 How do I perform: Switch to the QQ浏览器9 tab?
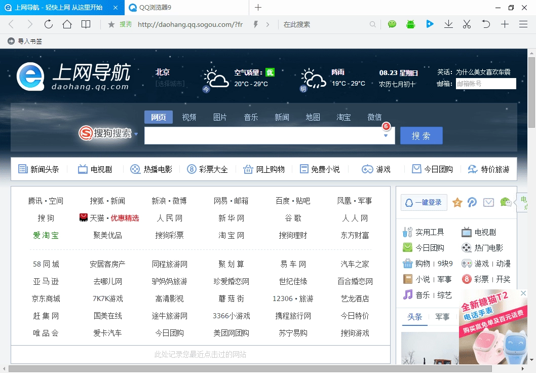click(x=186, y=8)
